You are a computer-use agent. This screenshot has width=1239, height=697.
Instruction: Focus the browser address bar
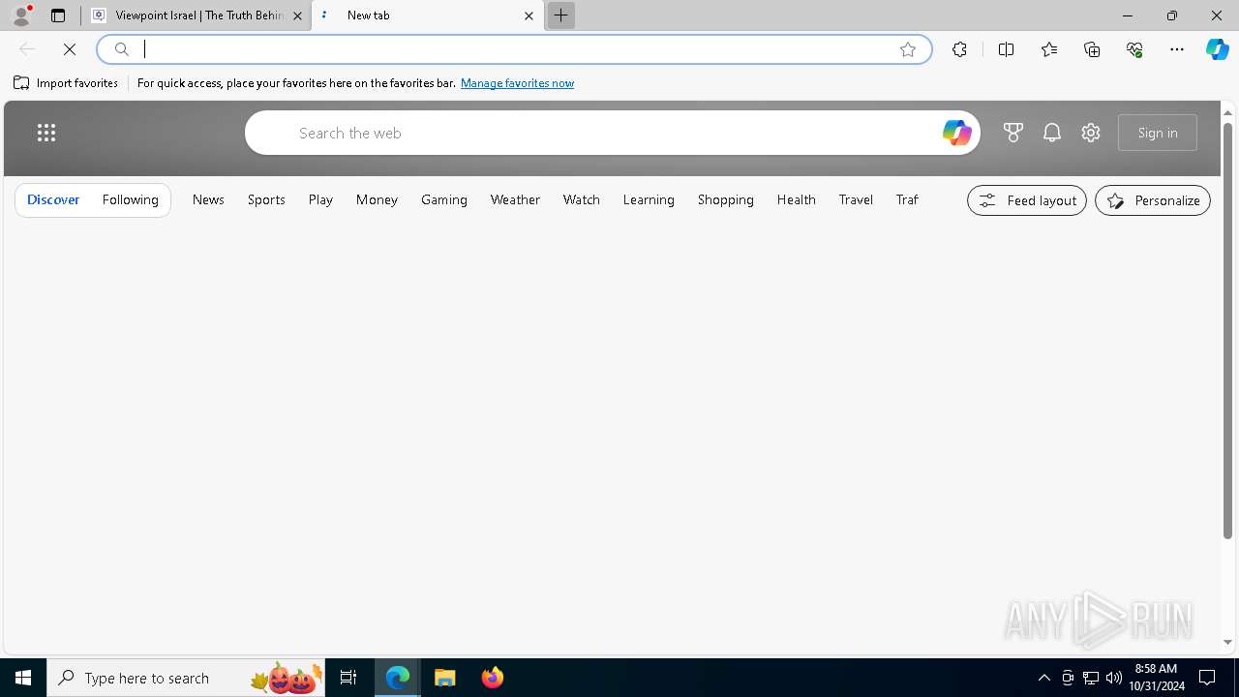[513, 49]
